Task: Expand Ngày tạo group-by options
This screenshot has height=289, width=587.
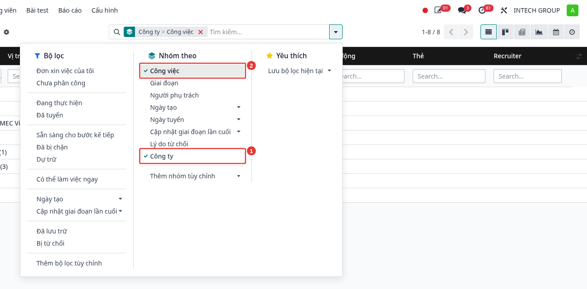Action: pos(192,107)
